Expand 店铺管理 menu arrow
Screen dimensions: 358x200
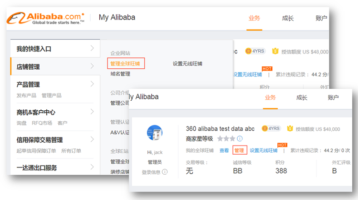[92, 66]
